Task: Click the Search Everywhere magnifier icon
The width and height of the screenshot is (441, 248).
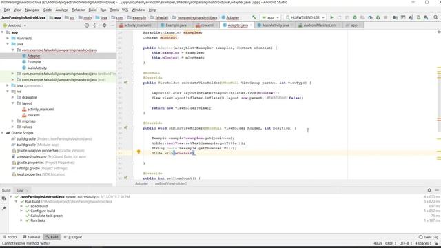Action: click(x=435, y=17)
